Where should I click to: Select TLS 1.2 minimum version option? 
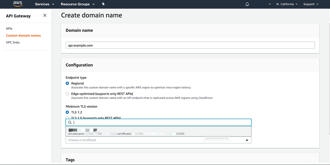coord(67,112)
